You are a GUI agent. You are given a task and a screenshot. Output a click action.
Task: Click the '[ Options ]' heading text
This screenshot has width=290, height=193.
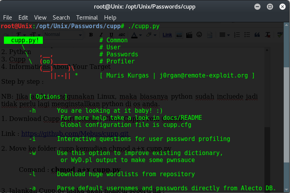48,96
